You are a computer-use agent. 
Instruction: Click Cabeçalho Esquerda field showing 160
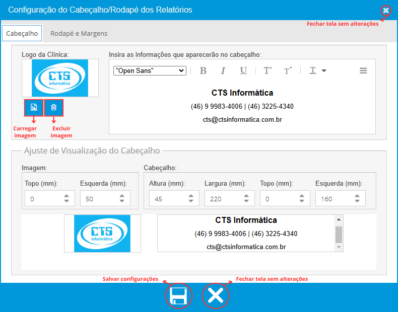point(341,198)
